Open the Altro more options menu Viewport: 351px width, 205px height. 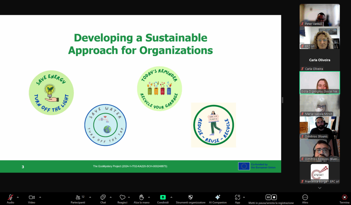pyautogui.click(x=305, y=197)
